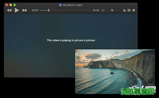Viewport: 159px width, 98px height.
Task: Mute audio with the speaker icon
Action: 103,10
